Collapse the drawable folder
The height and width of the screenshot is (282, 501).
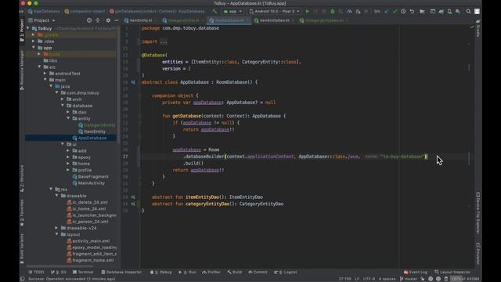[x=56, y=196]
